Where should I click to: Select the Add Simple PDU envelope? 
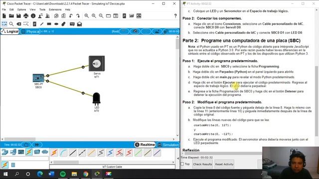(x=72, y=24)
